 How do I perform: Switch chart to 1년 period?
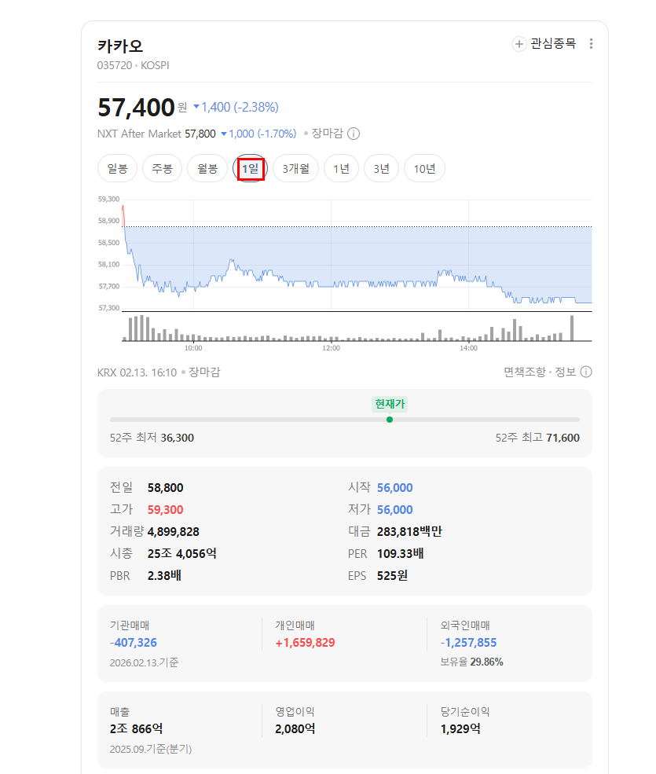pos(341,169)
